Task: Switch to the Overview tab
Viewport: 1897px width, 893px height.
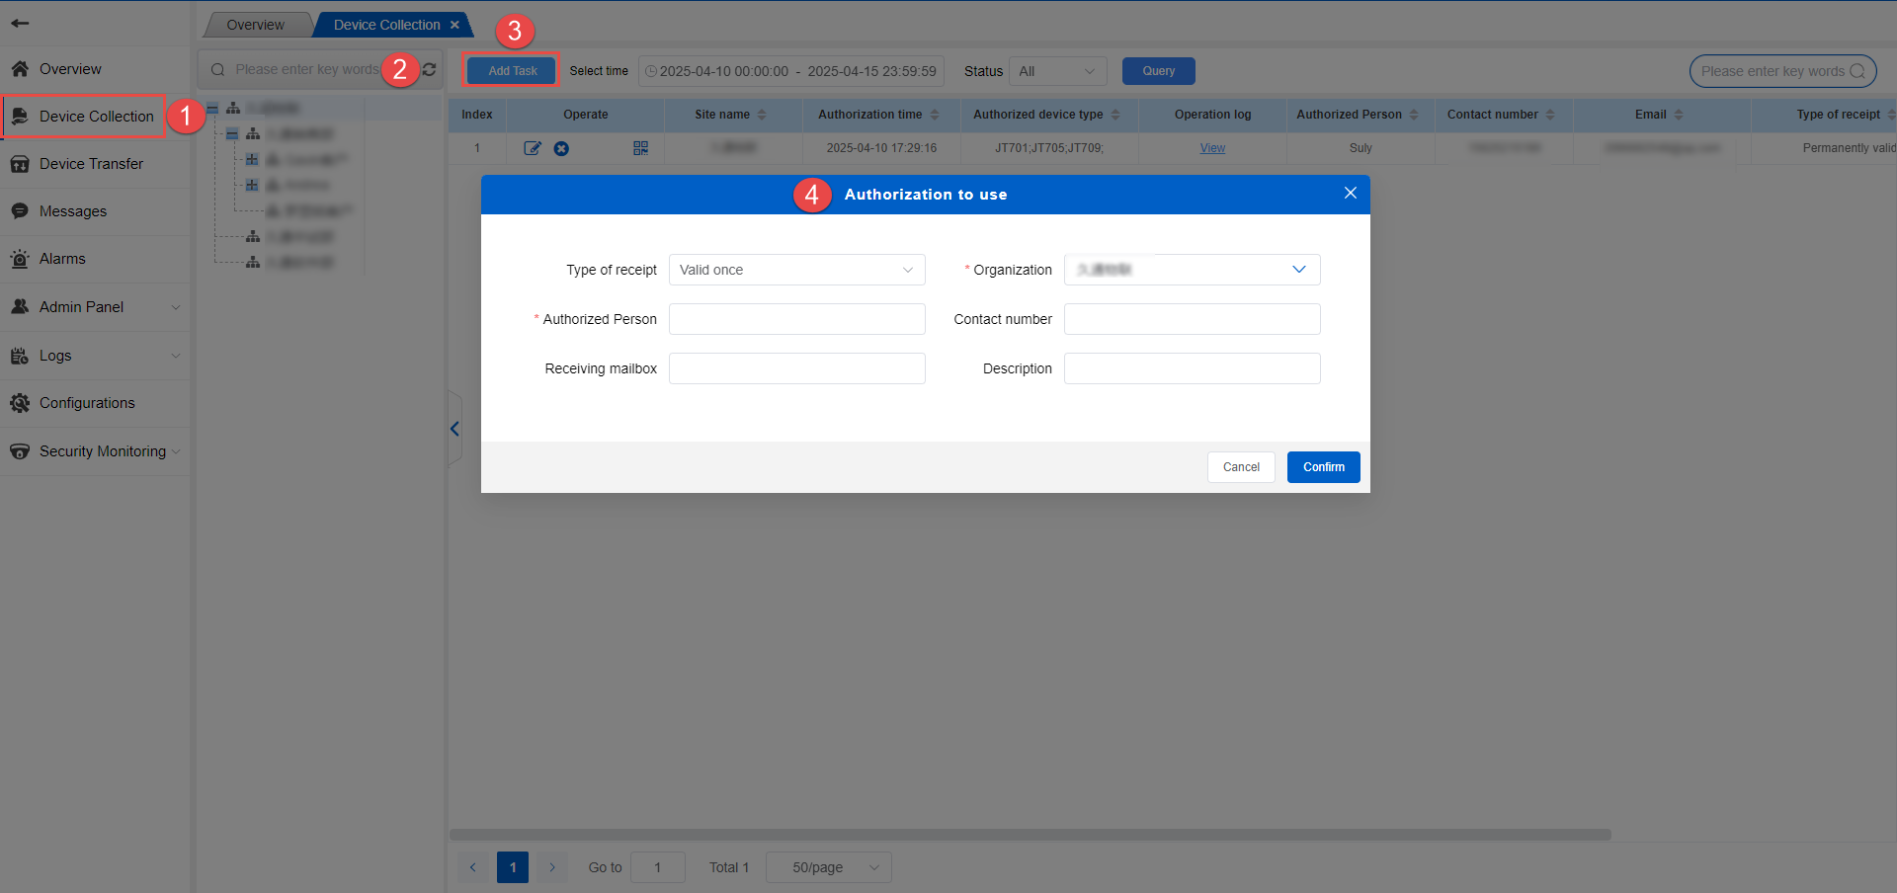Action: coord(255,25)
